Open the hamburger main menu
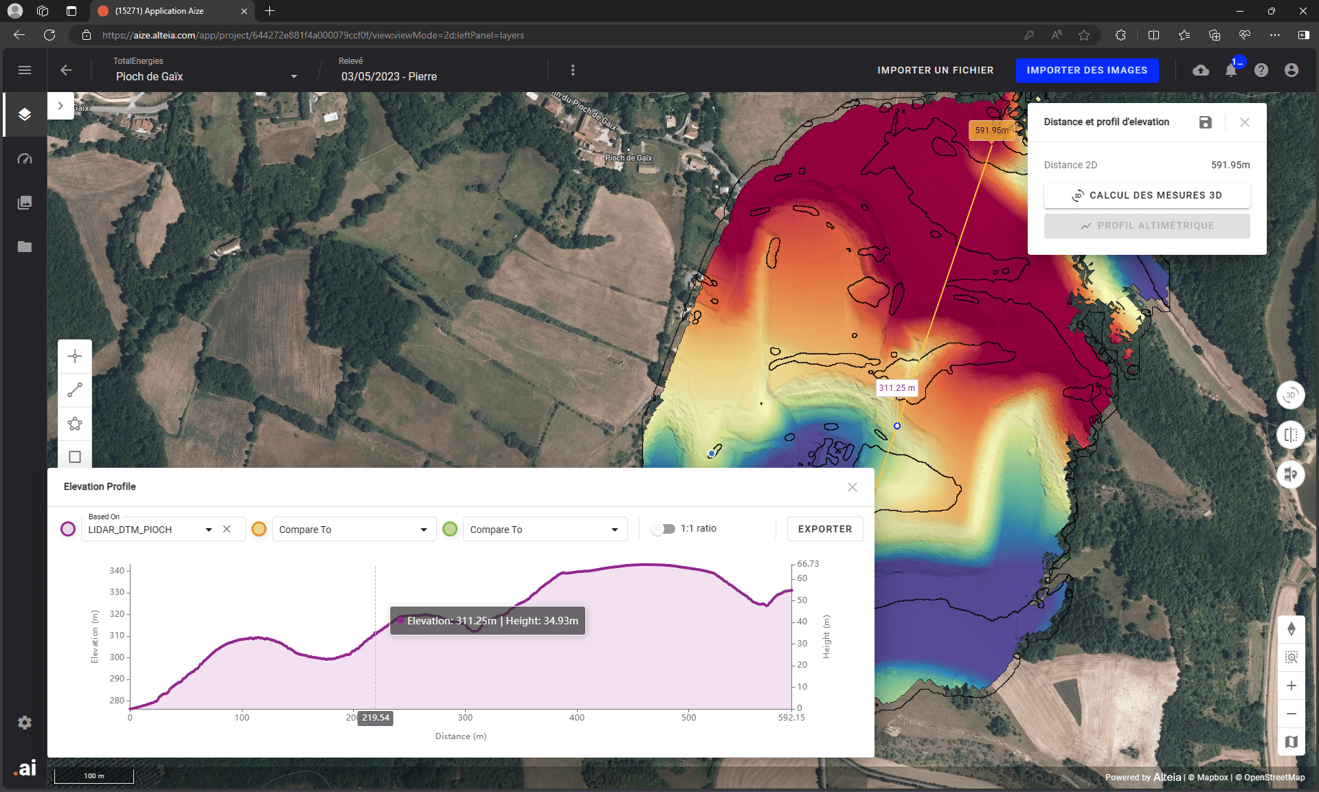This screenshot has width=1319, height=792. 25,70
